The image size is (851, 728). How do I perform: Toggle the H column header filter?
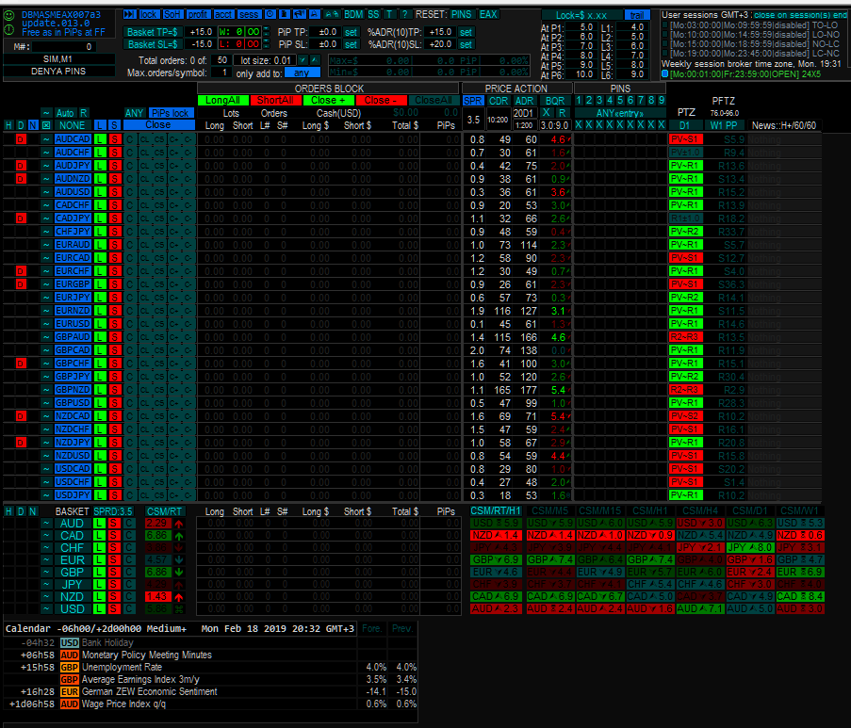pyautogui.click(x=8, y=125)
